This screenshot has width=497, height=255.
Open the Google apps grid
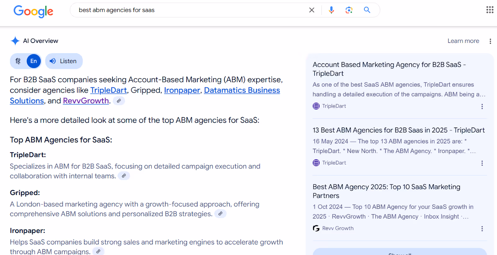(490, 10)
